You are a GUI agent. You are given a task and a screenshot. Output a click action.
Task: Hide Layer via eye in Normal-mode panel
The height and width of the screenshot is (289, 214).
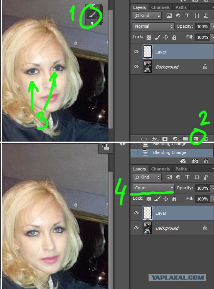point(136,52)
